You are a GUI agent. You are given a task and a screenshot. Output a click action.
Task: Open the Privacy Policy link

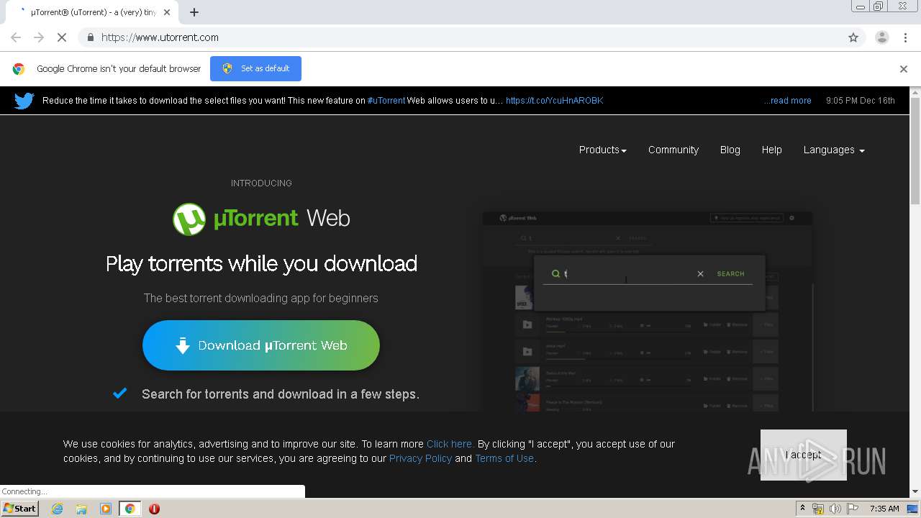(x=420, y=458)
